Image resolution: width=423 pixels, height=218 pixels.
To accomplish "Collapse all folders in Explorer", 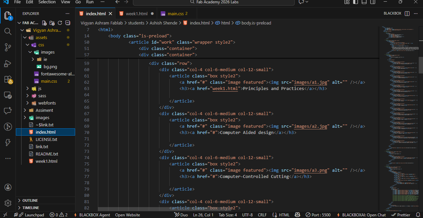I will click(x=68, y=23).
